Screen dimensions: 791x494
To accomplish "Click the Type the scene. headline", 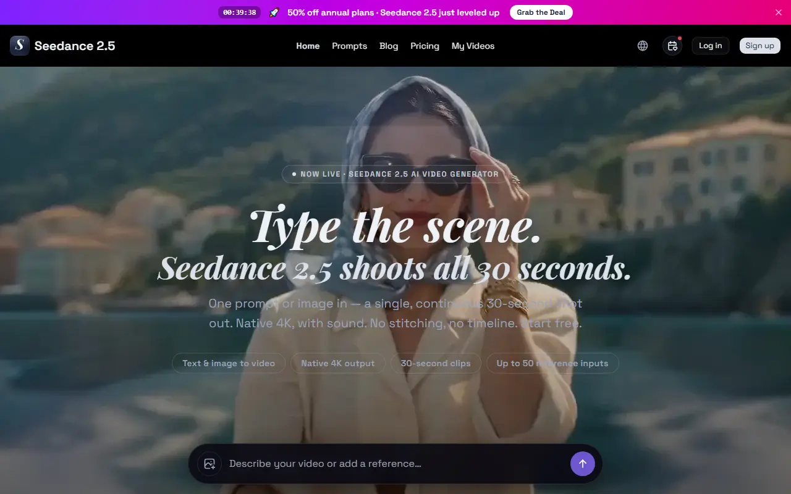I will (395, 226).
